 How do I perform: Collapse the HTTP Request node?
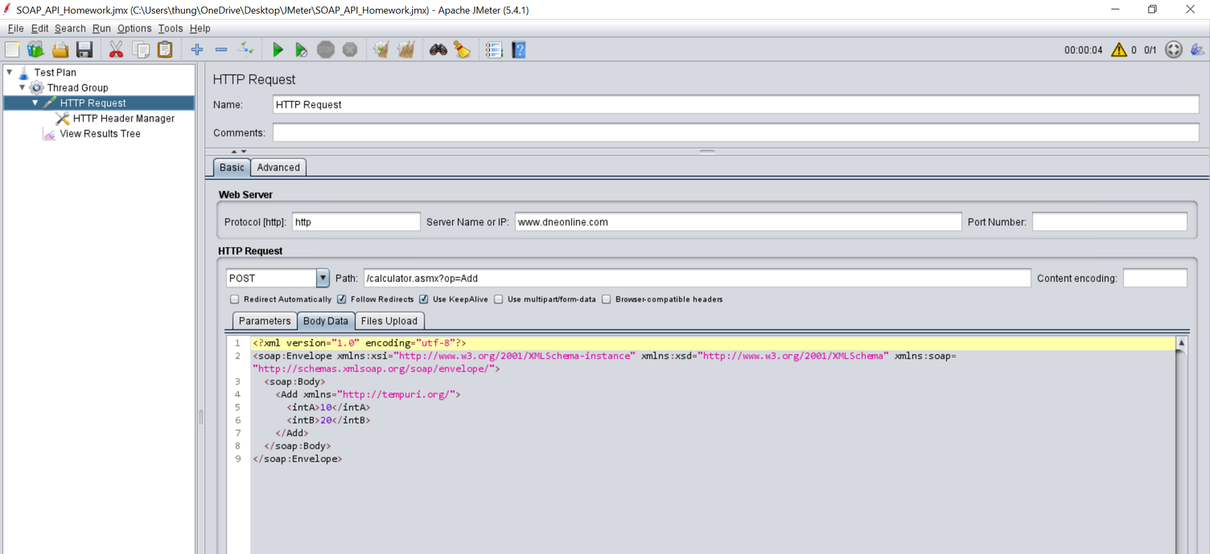[34, 103]
